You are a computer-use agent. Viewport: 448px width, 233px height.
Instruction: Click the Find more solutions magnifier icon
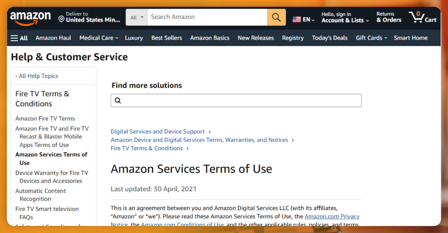(x=118, y=100)
